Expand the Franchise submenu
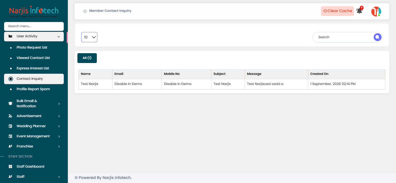 59,147
